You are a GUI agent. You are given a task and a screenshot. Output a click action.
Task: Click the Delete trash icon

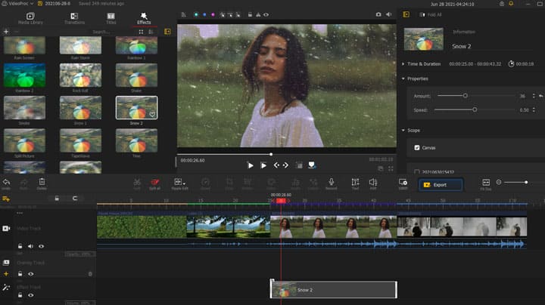(x=42, y=182)
